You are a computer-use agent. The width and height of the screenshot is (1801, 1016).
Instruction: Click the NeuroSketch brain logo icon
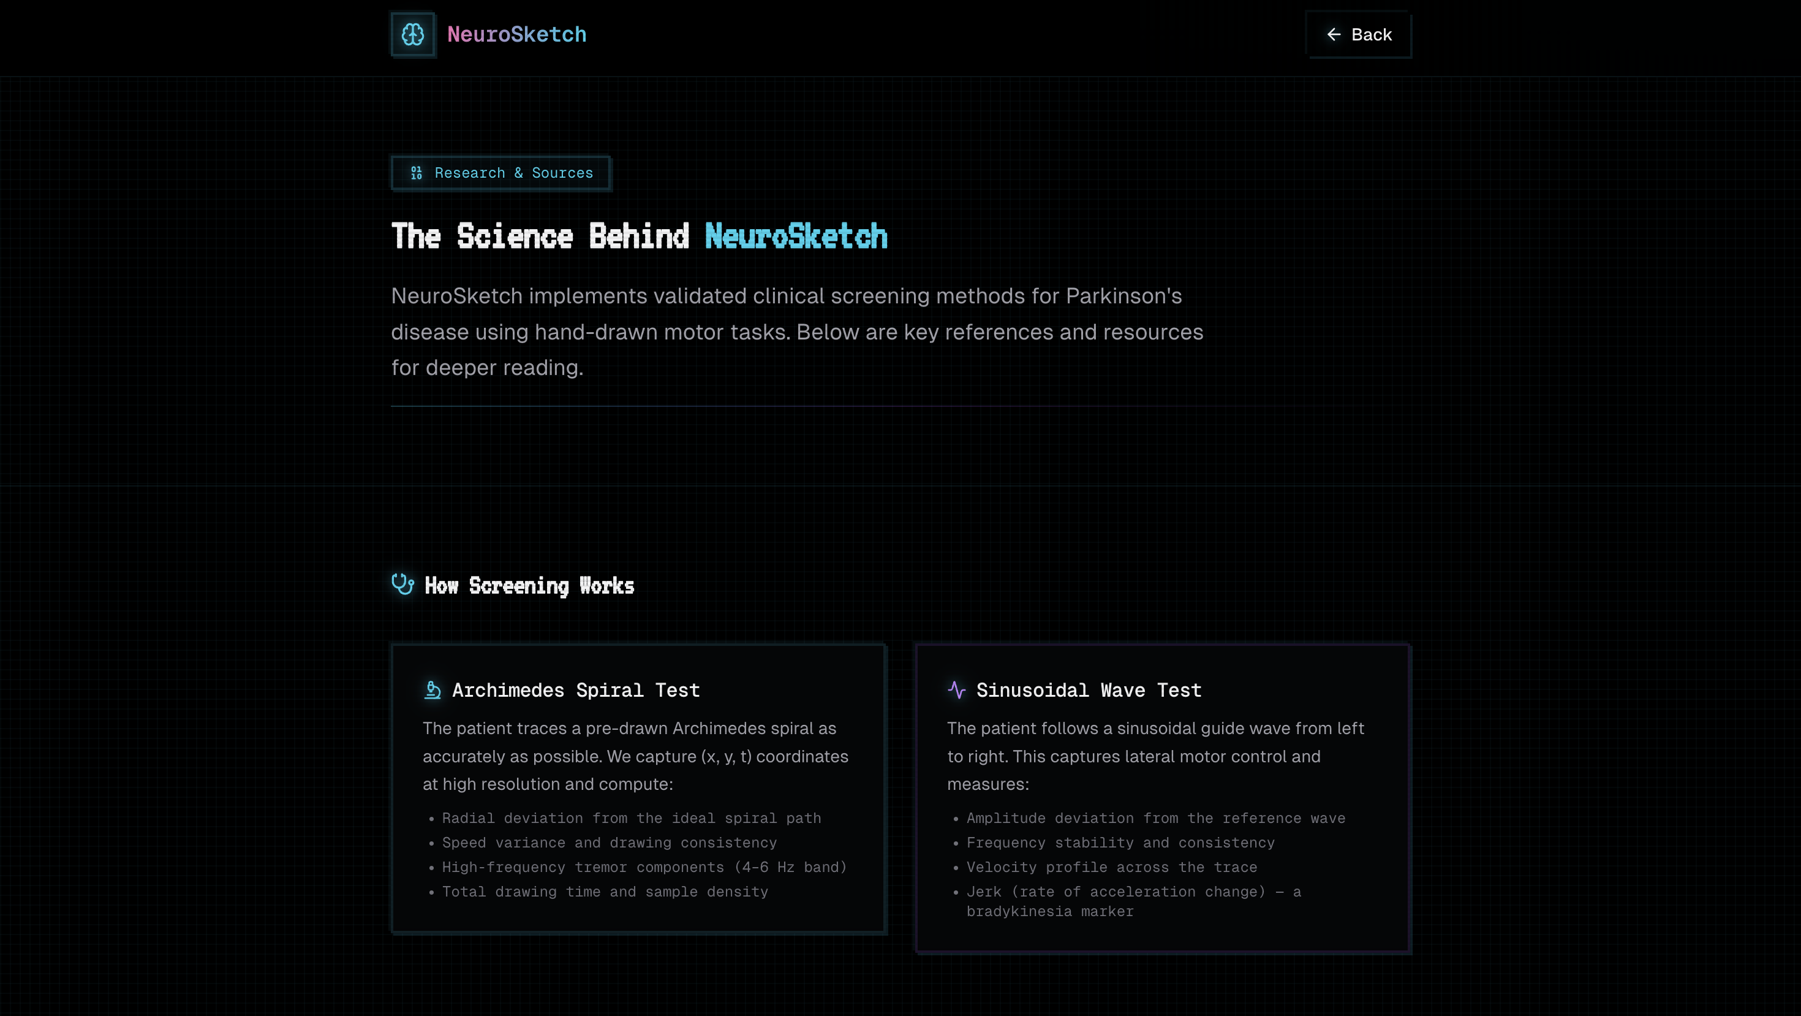(x=412, y=34)
